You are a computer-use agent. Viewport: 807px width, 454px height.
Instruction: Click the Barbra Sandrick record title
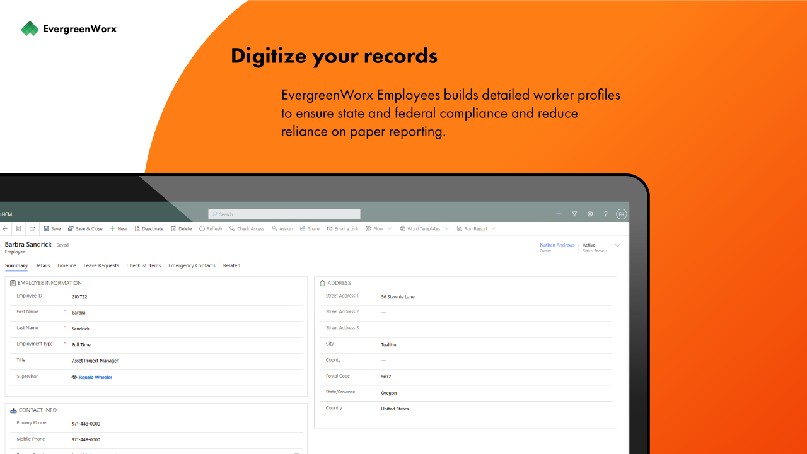click(28, 244)
